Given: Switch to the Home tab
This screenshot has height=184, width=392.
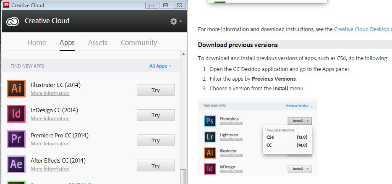Looking at the screenshot, I should click(x=37, y=42).
